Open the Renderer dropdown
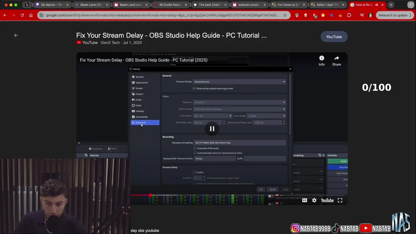 tap(240, 102)
